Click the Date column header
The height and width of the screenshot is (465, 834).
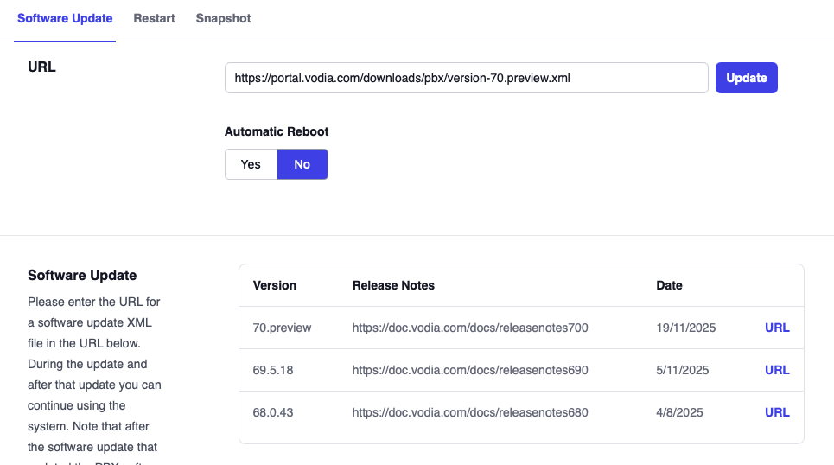pyautogui.click(x=669, y=285)
